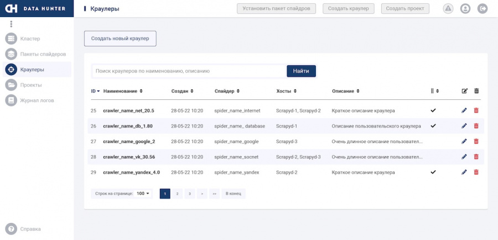Click spider_name_socnet cell
This screenshot has height=240, width=498.
(x=236, y=157)
